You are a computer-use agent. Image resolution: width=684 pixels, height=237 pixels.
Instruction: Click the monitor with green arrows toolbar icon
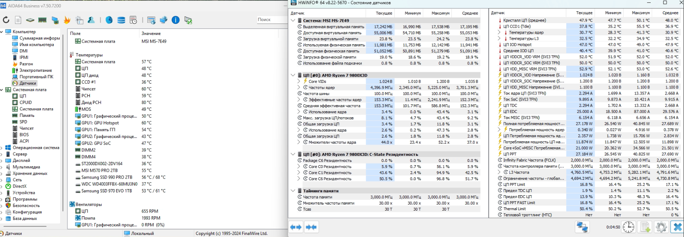point(188,20)
